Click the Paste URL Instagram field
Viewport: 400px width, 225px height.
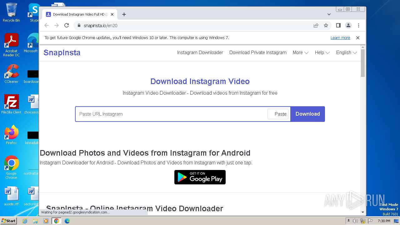click(171, 114)
